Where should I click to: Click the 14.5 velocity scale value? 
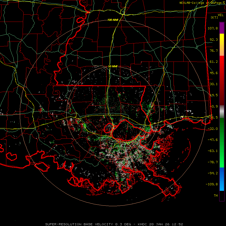(x=214, y=95)
